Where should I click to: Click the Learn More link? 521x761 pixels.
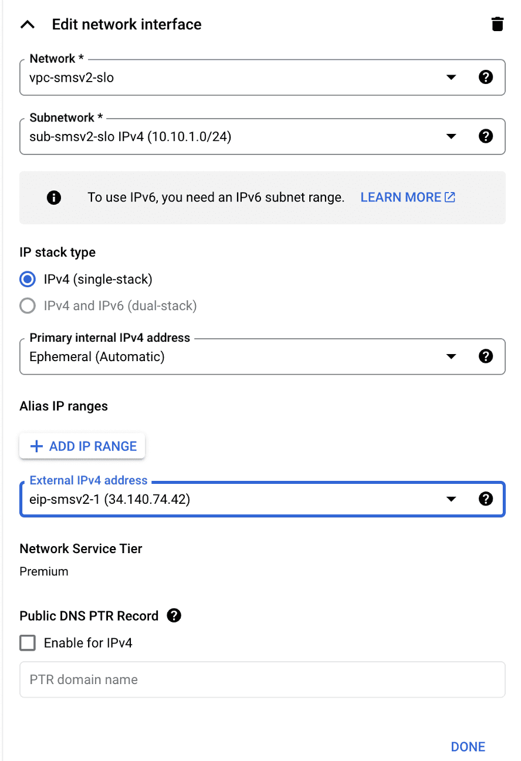[401, 197]
